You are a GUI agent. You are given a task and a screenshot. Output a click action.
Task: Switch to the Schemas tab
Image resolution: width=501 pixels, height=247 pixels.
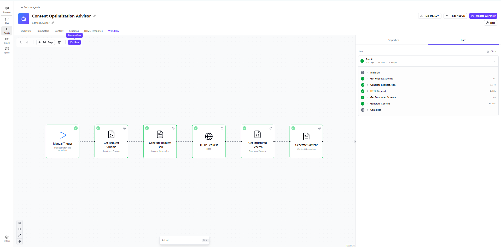[74, 31]
